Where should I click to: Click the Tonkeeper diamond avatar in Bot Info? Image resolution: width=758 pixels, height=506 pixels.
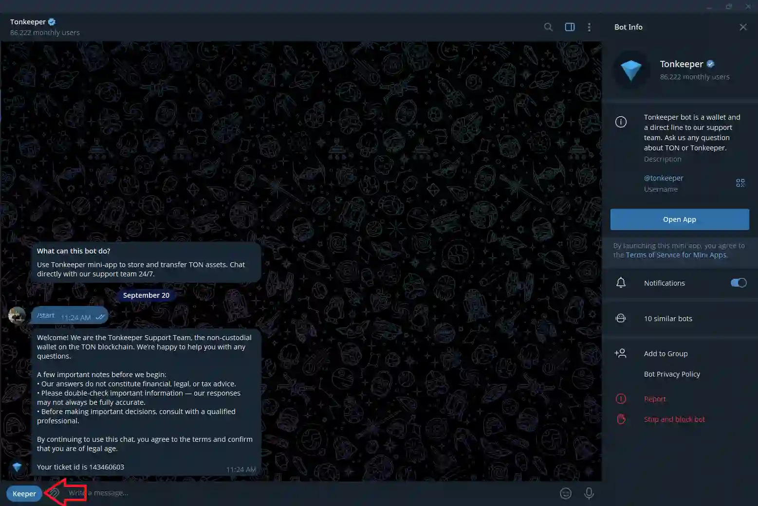[631, 71]
